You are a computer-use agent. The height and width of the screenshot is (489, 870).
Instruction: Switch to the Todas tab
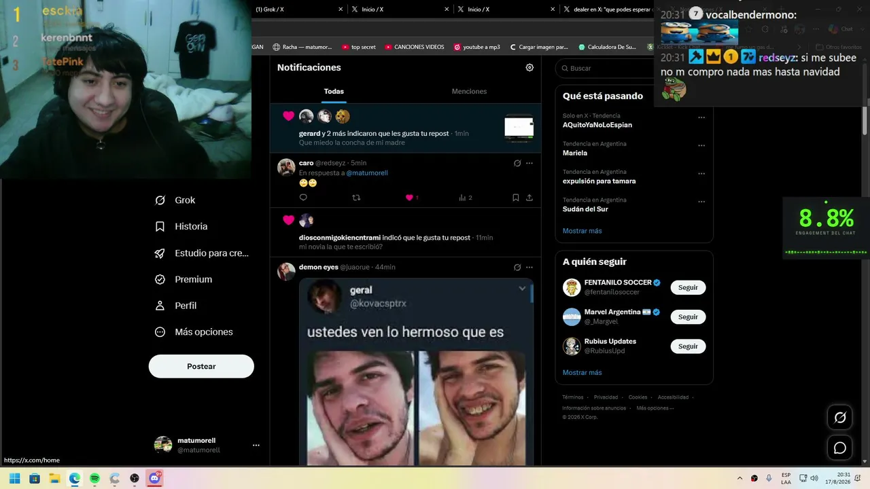point(334,91)
